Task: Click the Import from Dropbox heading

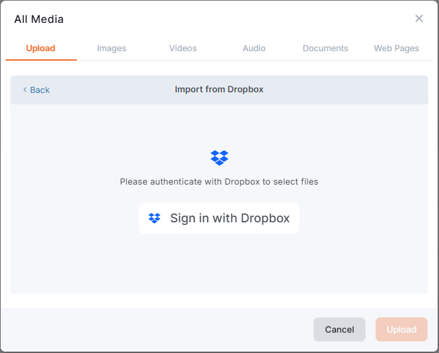Action: [x=219, y=90]
